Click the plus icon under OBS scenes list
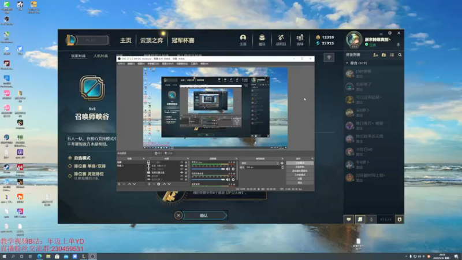Screen dimensions: 462x260 119,184
